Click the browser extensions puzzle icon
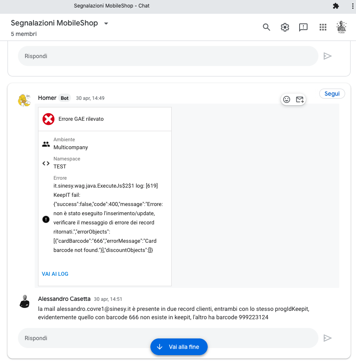The height and width of the screenshot is (361, 356). tap(336, 6)
